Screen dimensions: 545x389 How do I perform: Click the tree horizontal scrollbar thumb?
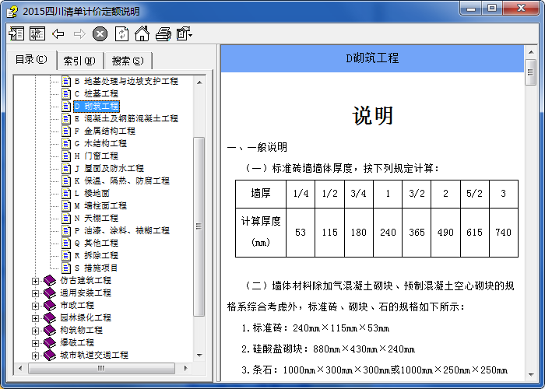(101, 368)
